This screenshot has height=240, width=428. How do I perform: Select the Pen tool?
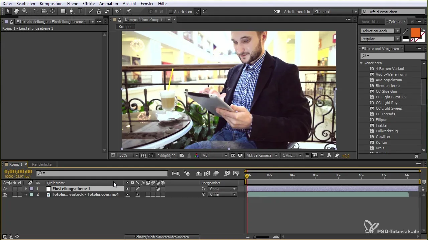coord(72,11)
